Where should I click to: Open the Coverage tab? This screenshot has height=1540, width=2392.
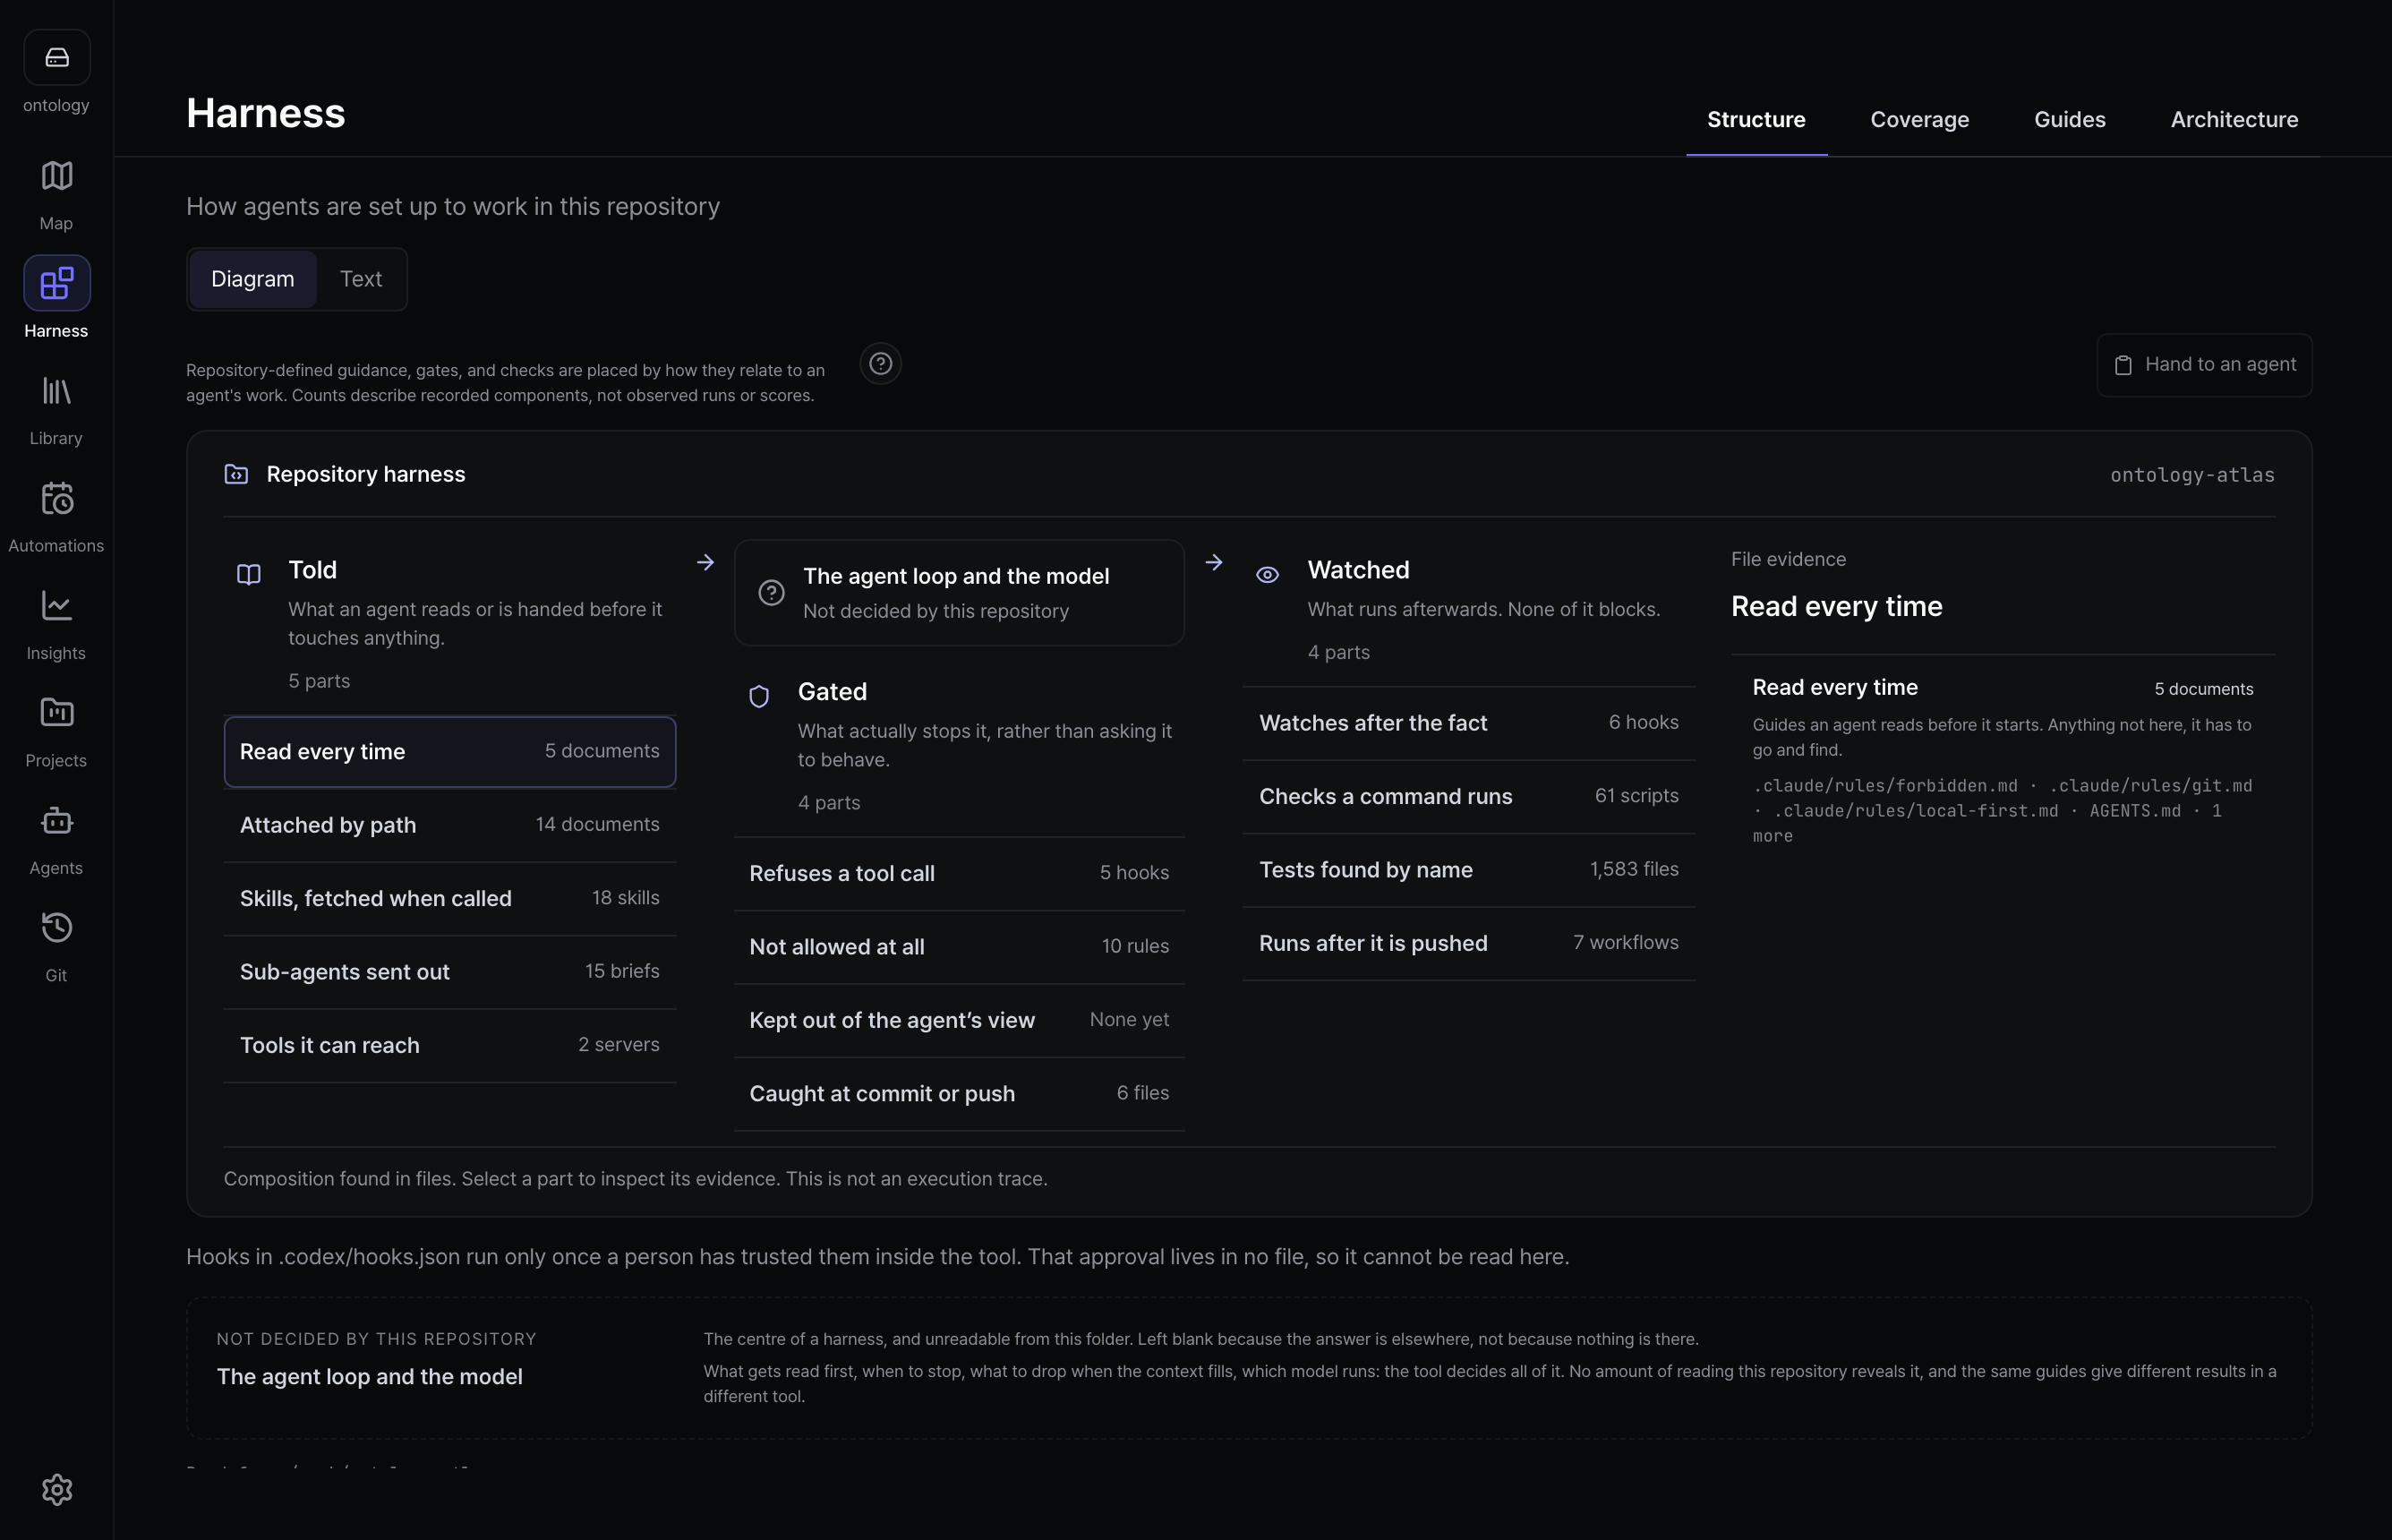click(1919, 120)
